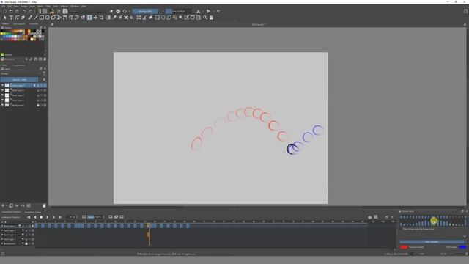Jump to last frame
Screen dimensions: 469x264
60,217
